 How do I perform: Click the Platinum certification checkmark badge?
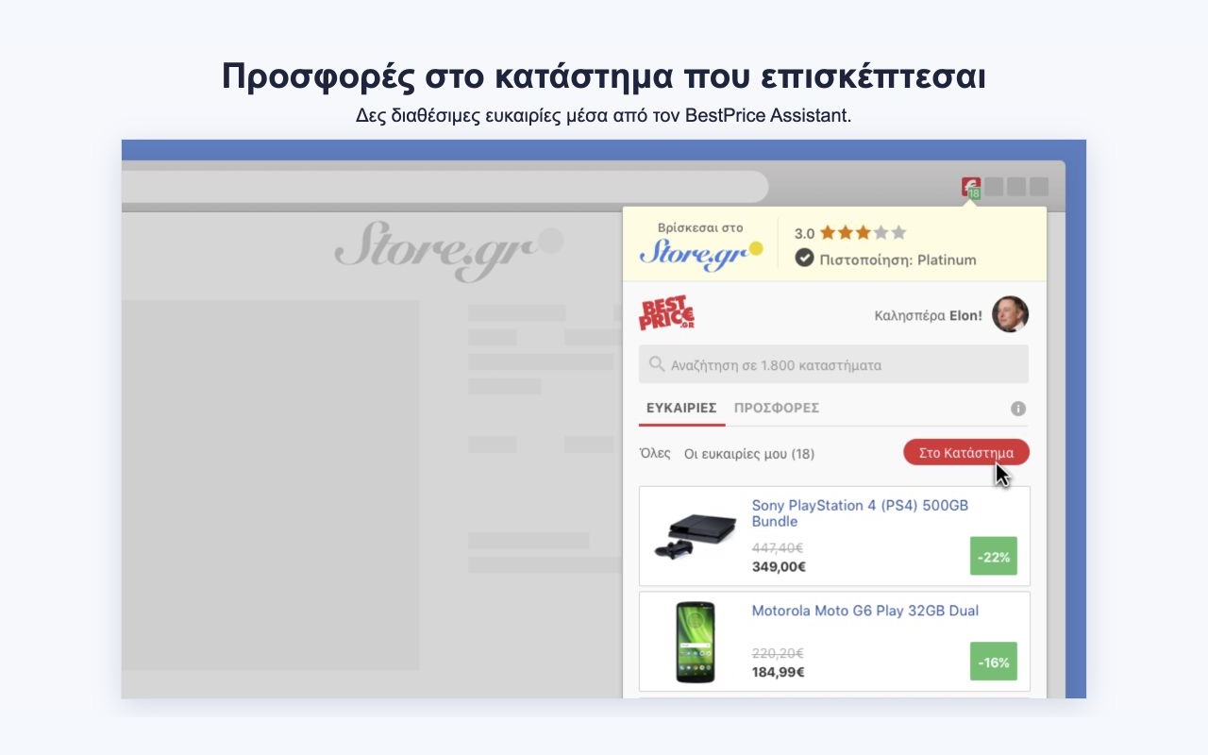[804, 258]
